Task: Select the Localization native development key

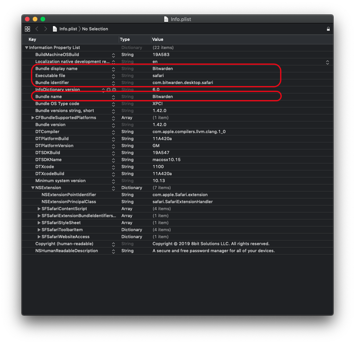Action: (72, 62)
